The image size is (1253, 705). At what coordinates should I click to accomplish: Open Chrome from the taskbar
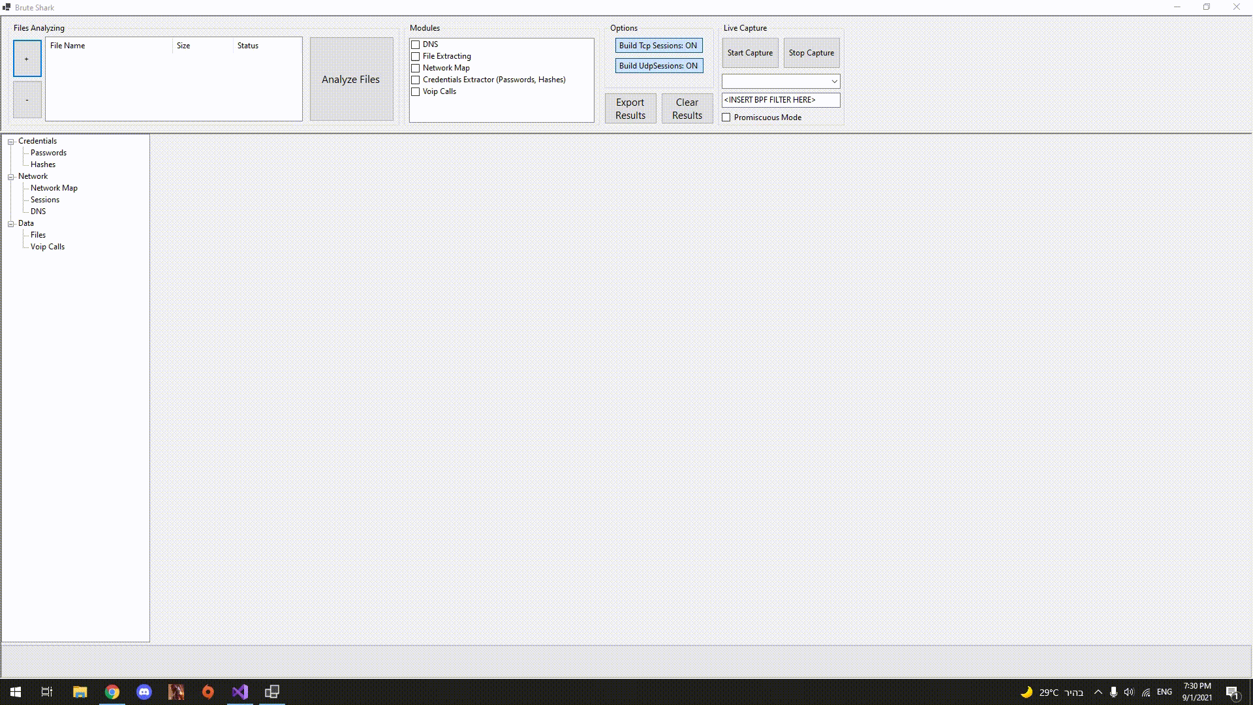pyautogui.click(x=112, y=692)
